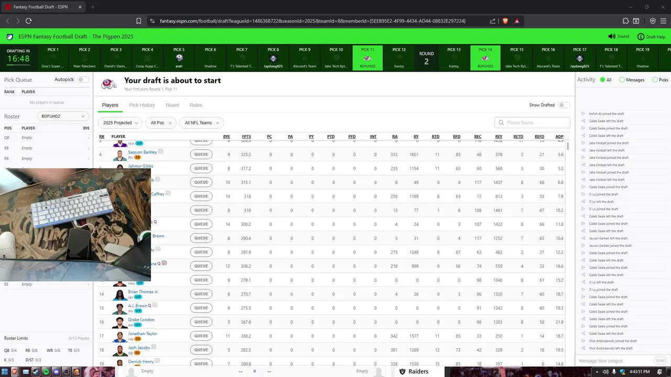This screenshot has height=377, width=671.
Task: Switch to the Rules tab
Action: tap(196, 105)
